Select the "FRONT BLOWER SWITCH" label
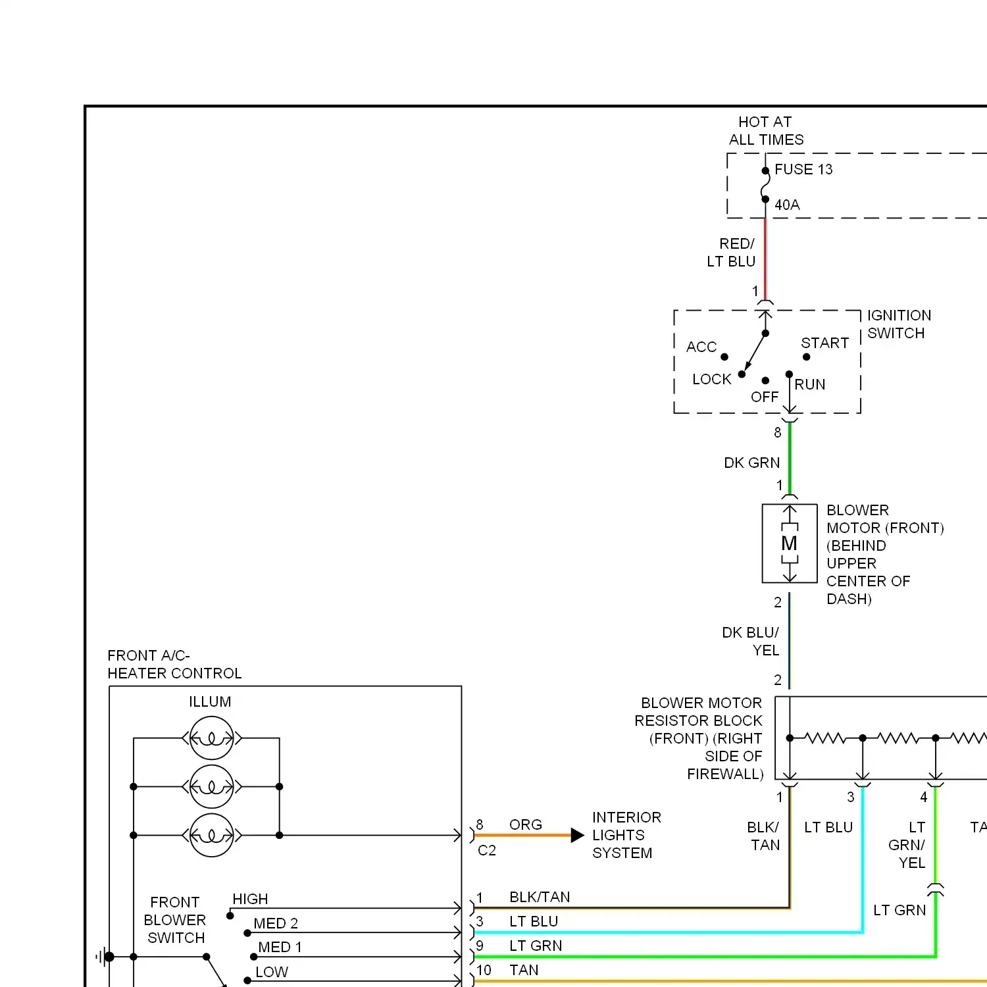The height and width of the screenshot is (987, 987). (x=175, y=920)
